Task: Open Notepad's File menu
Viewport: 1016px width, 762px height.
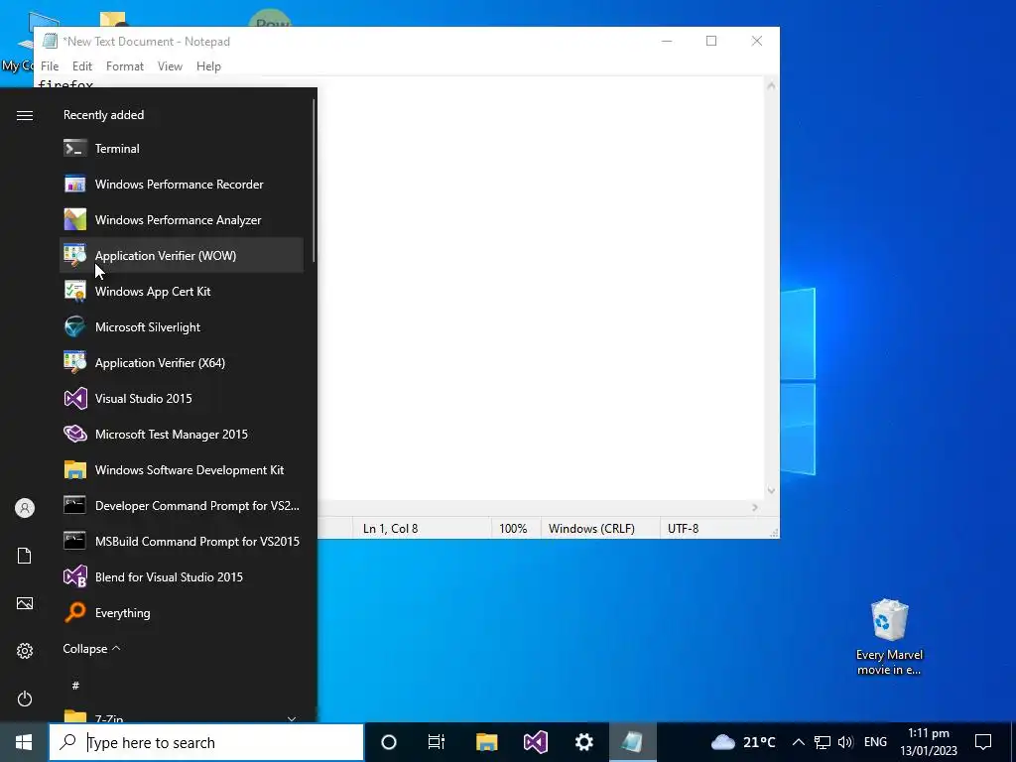Action: coord(50,66)
